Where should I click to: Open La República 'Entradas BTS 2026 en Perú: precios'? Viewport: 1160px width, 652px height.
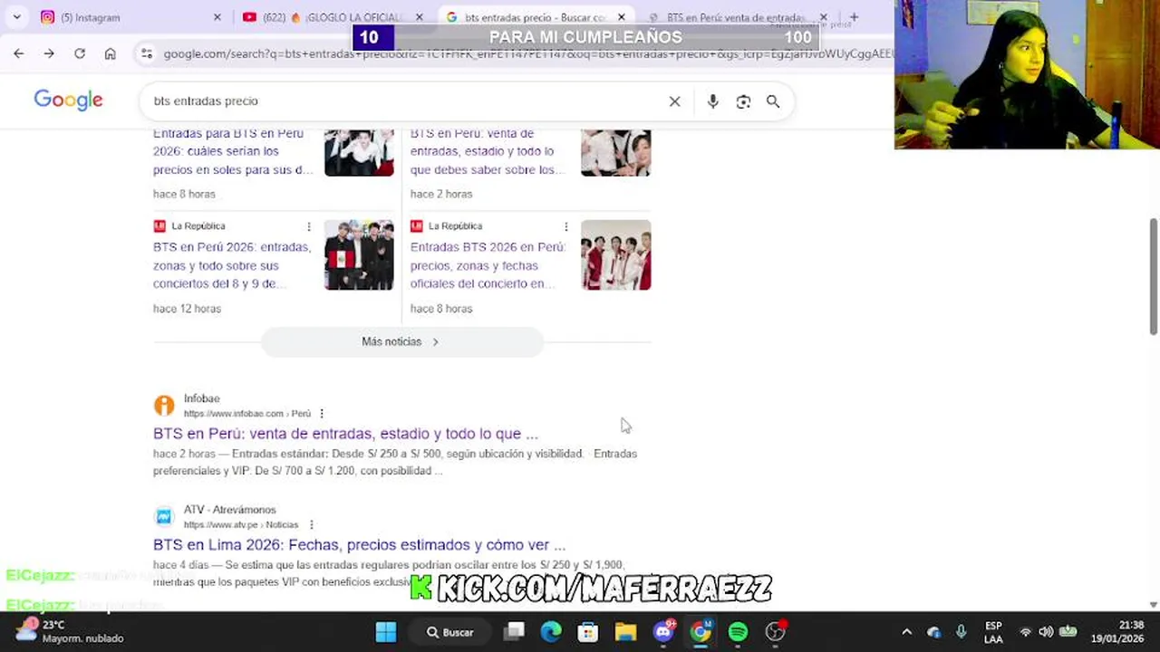click(488, 265)
